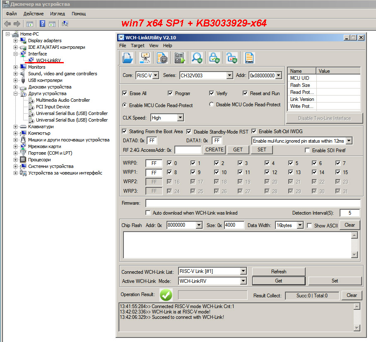
Task: Click Device Manager forward arrow icon
Action: point(17,24)
